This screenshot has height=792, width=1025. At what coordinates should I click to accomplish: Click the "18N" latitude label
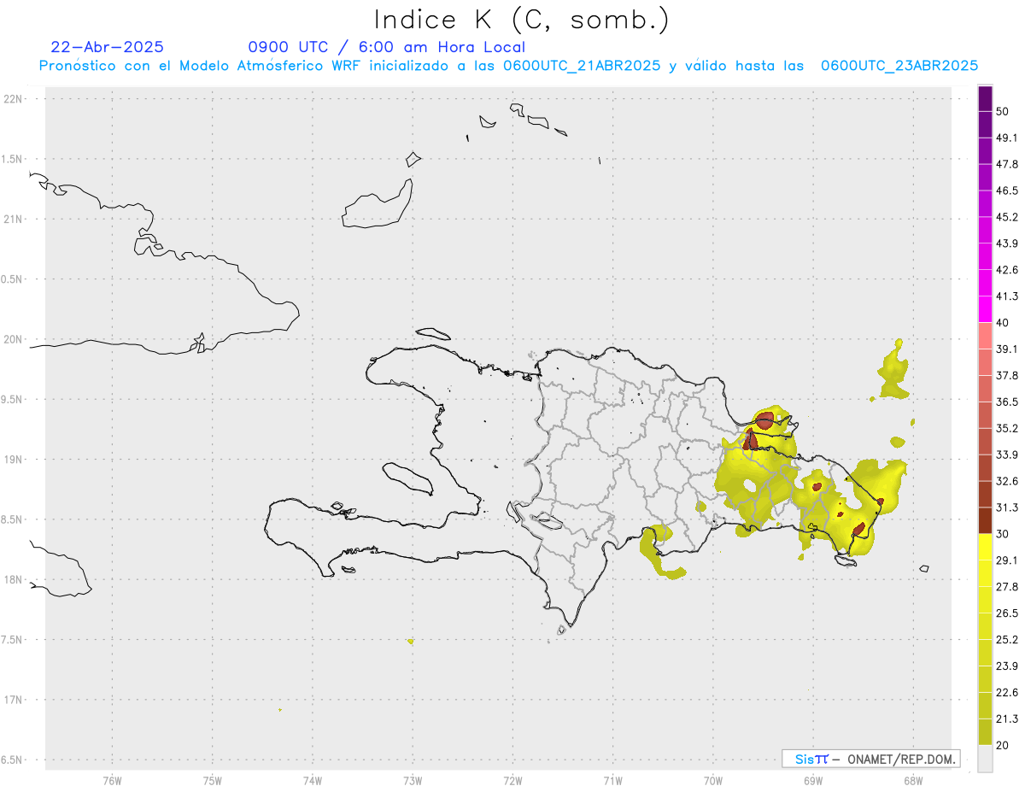coord(15,580)
